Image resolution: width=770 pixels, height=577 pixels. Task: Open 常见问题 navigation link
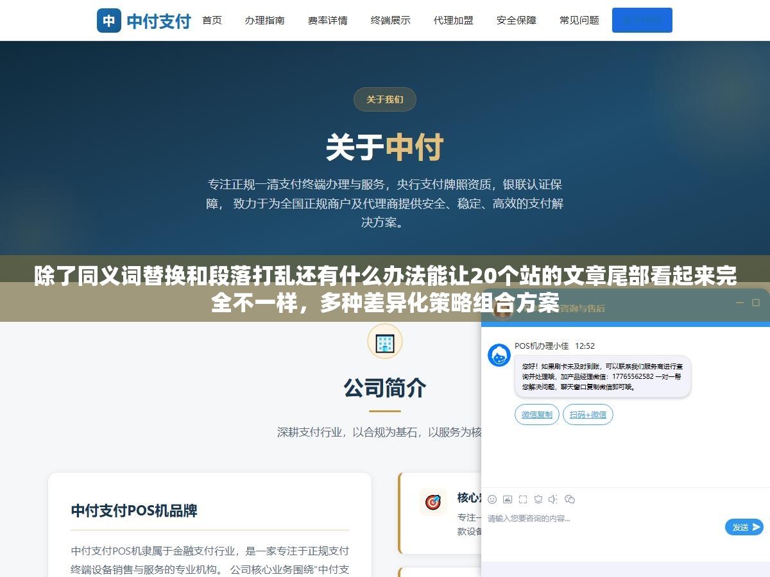579,21
